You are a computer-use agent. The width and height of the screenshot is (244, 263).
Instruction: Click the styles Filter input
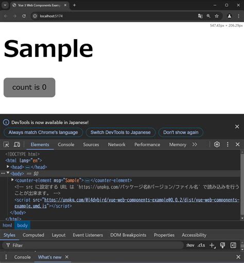click(93, 246)
